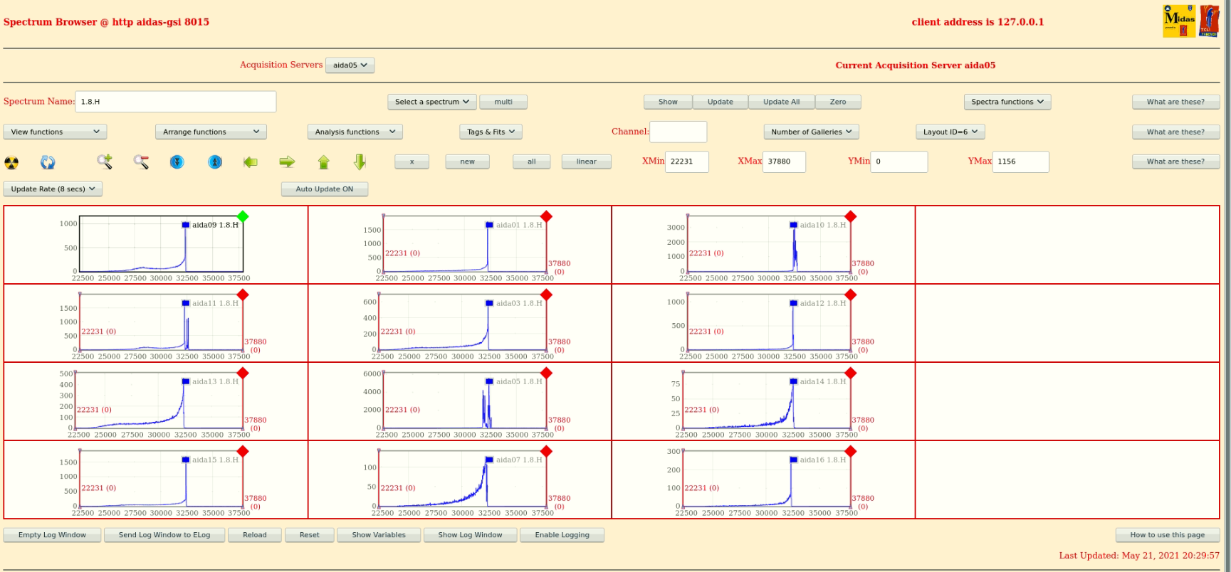Open the Layout ID=6 dropdown
1231x572 pixels.
click(950, 132)
